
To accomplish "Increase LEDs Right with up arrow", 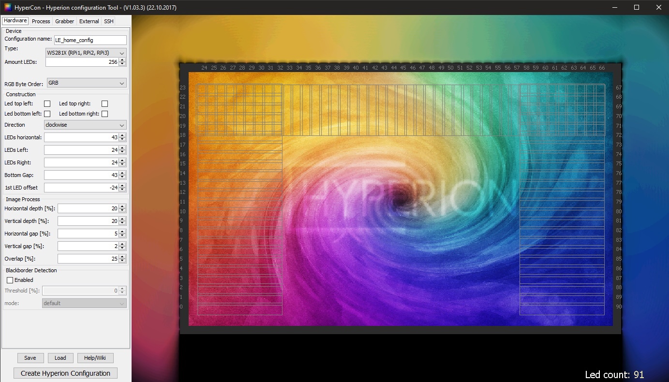I will (122, 161).
